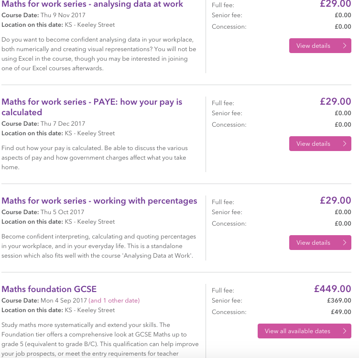Click the £369.00 senior fee amount

click(338, 301)
